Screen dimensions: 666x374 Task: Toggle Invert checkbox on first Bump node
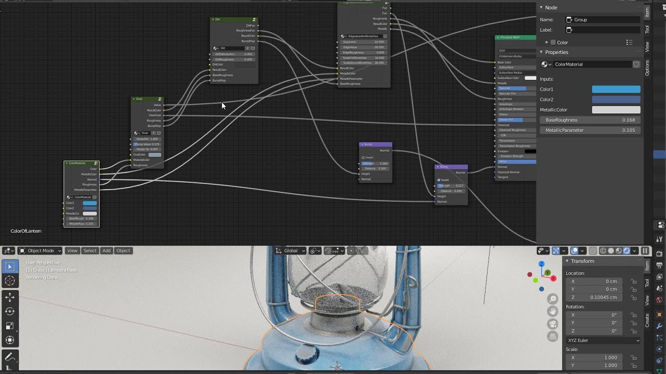tap(363, 157)
